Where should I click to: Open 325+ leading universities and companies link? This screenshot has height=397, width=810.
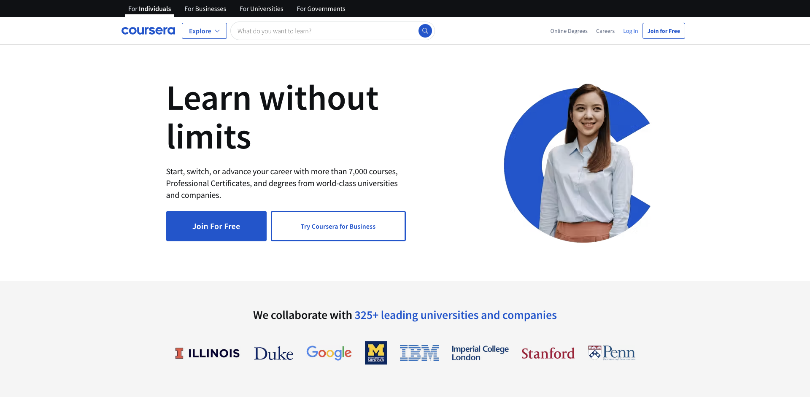456,315
